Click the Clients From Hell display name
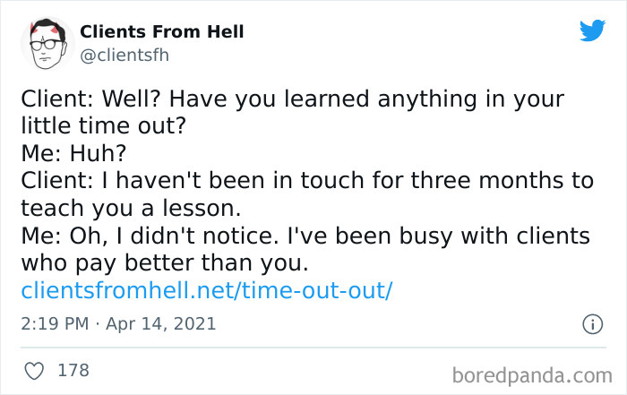This screenshot has height=395, width=627. (162, 32)
